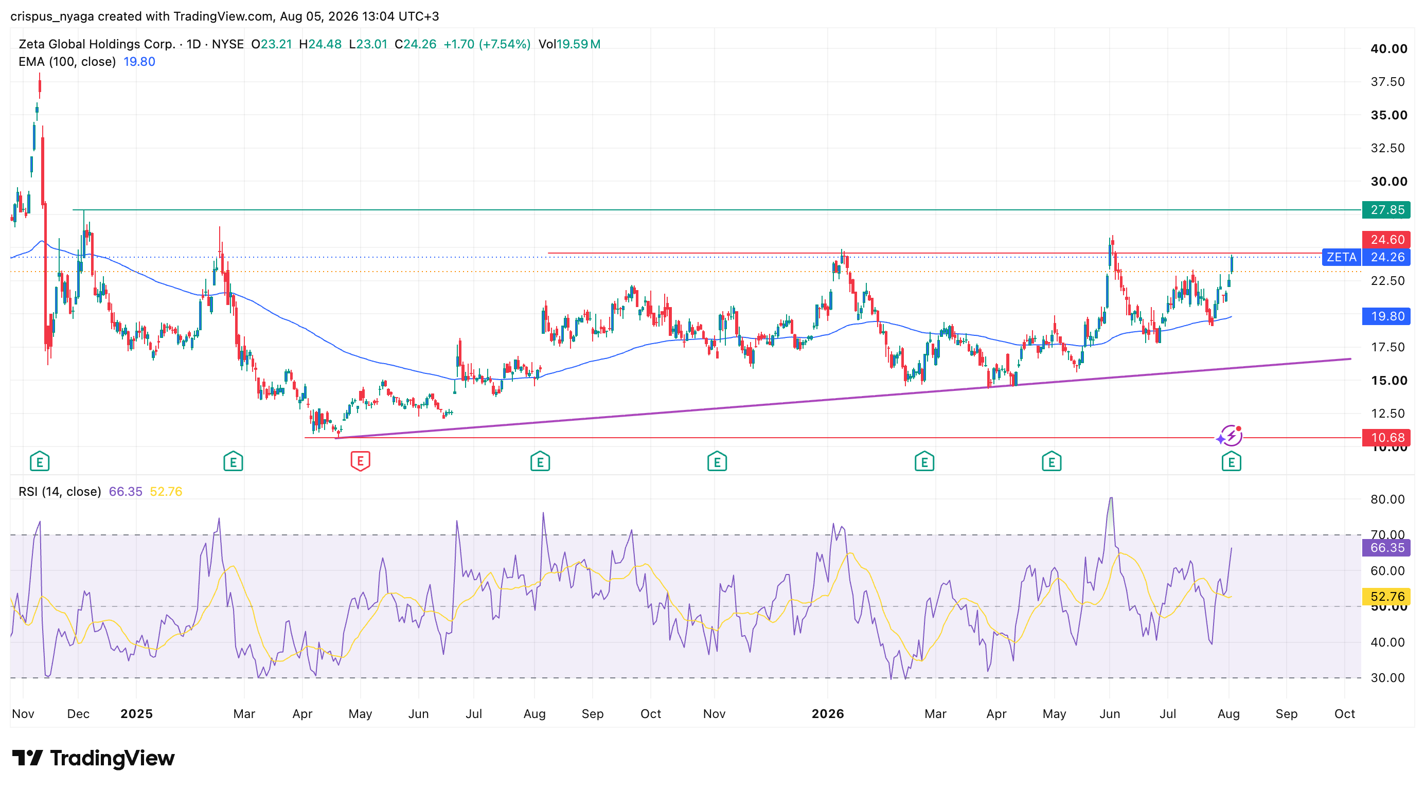Click the 15.00 price axis label
The image size is (1425, 789).
coord(1388,381)
